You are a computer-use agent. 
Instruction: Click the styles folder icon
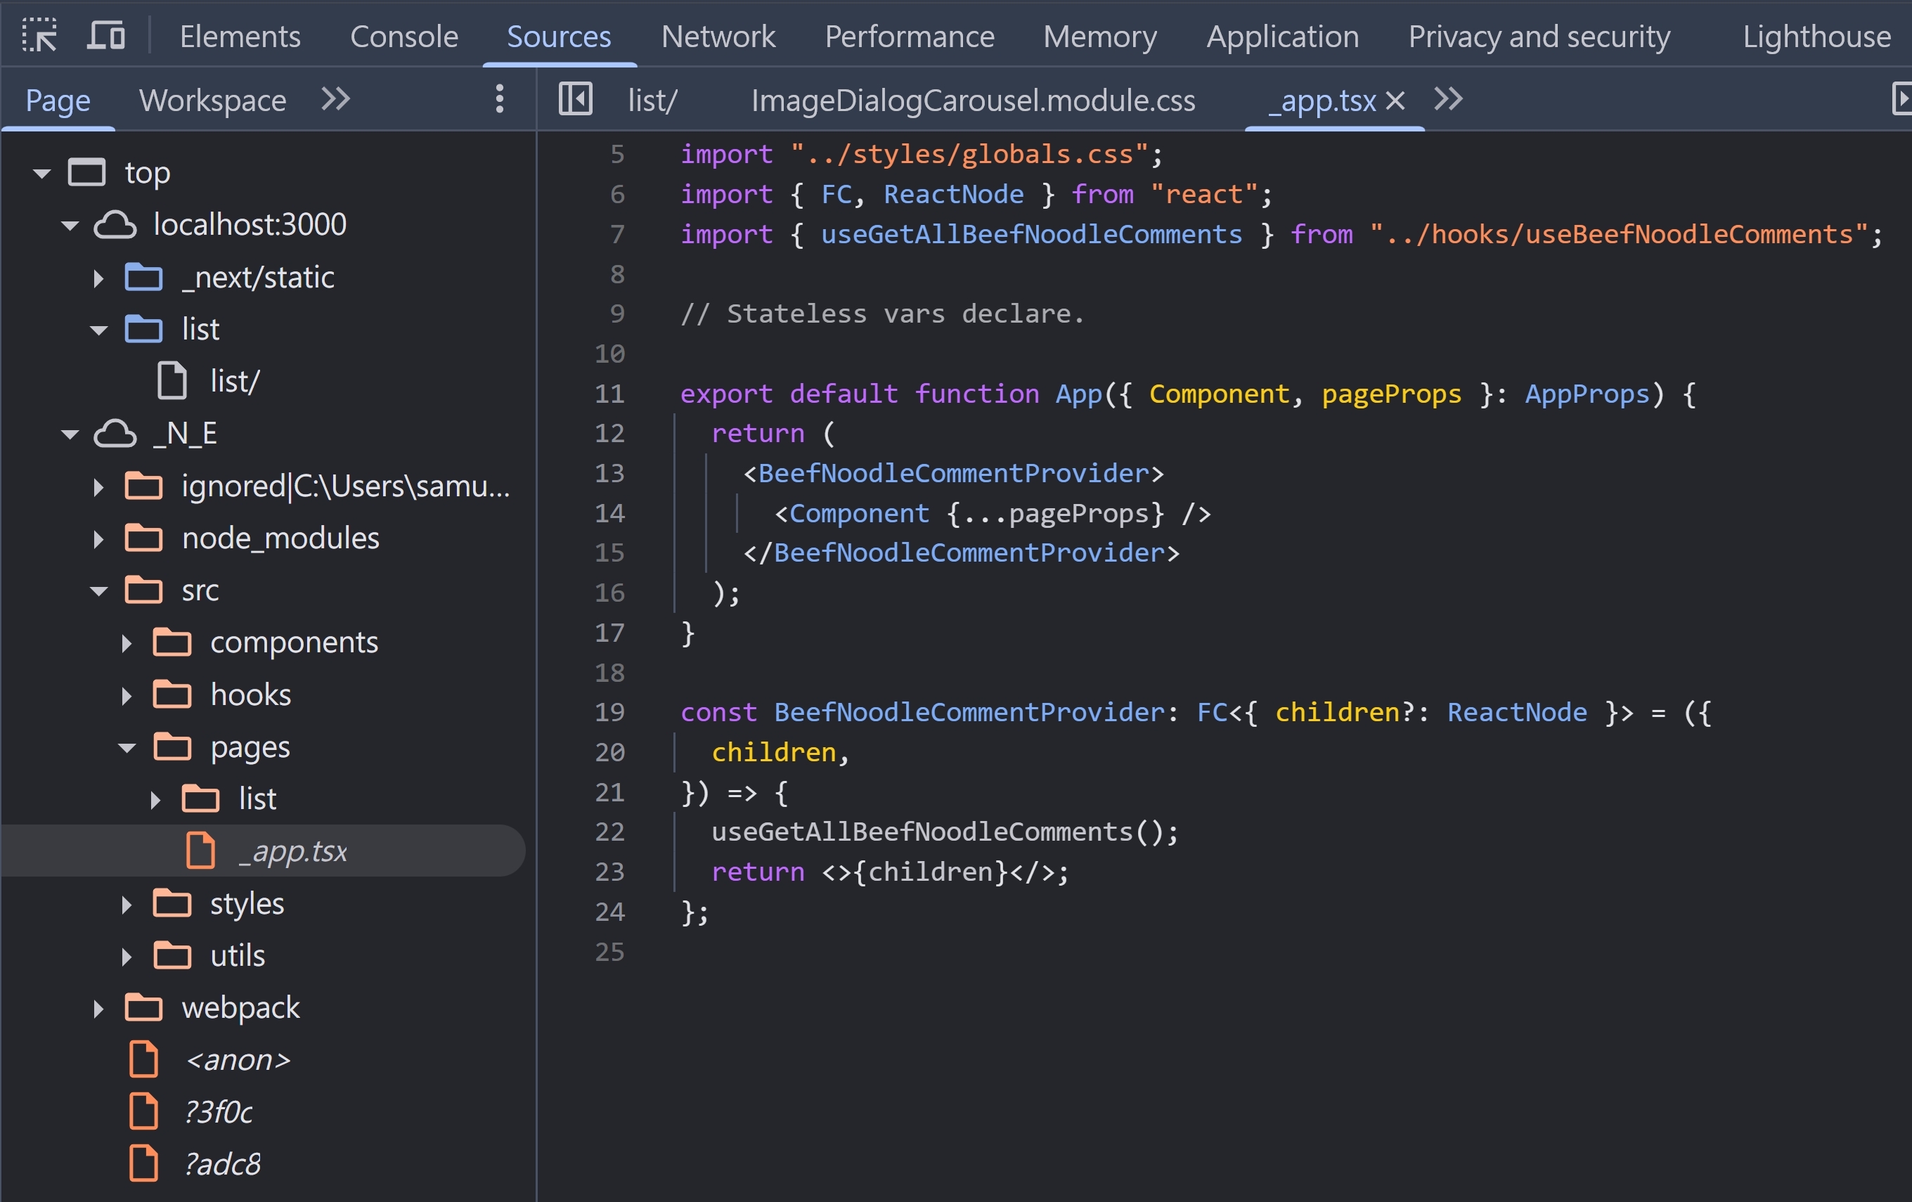[x=172, y=903]
